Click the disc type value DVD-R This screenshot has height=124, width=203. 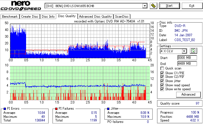pos(180,26)
